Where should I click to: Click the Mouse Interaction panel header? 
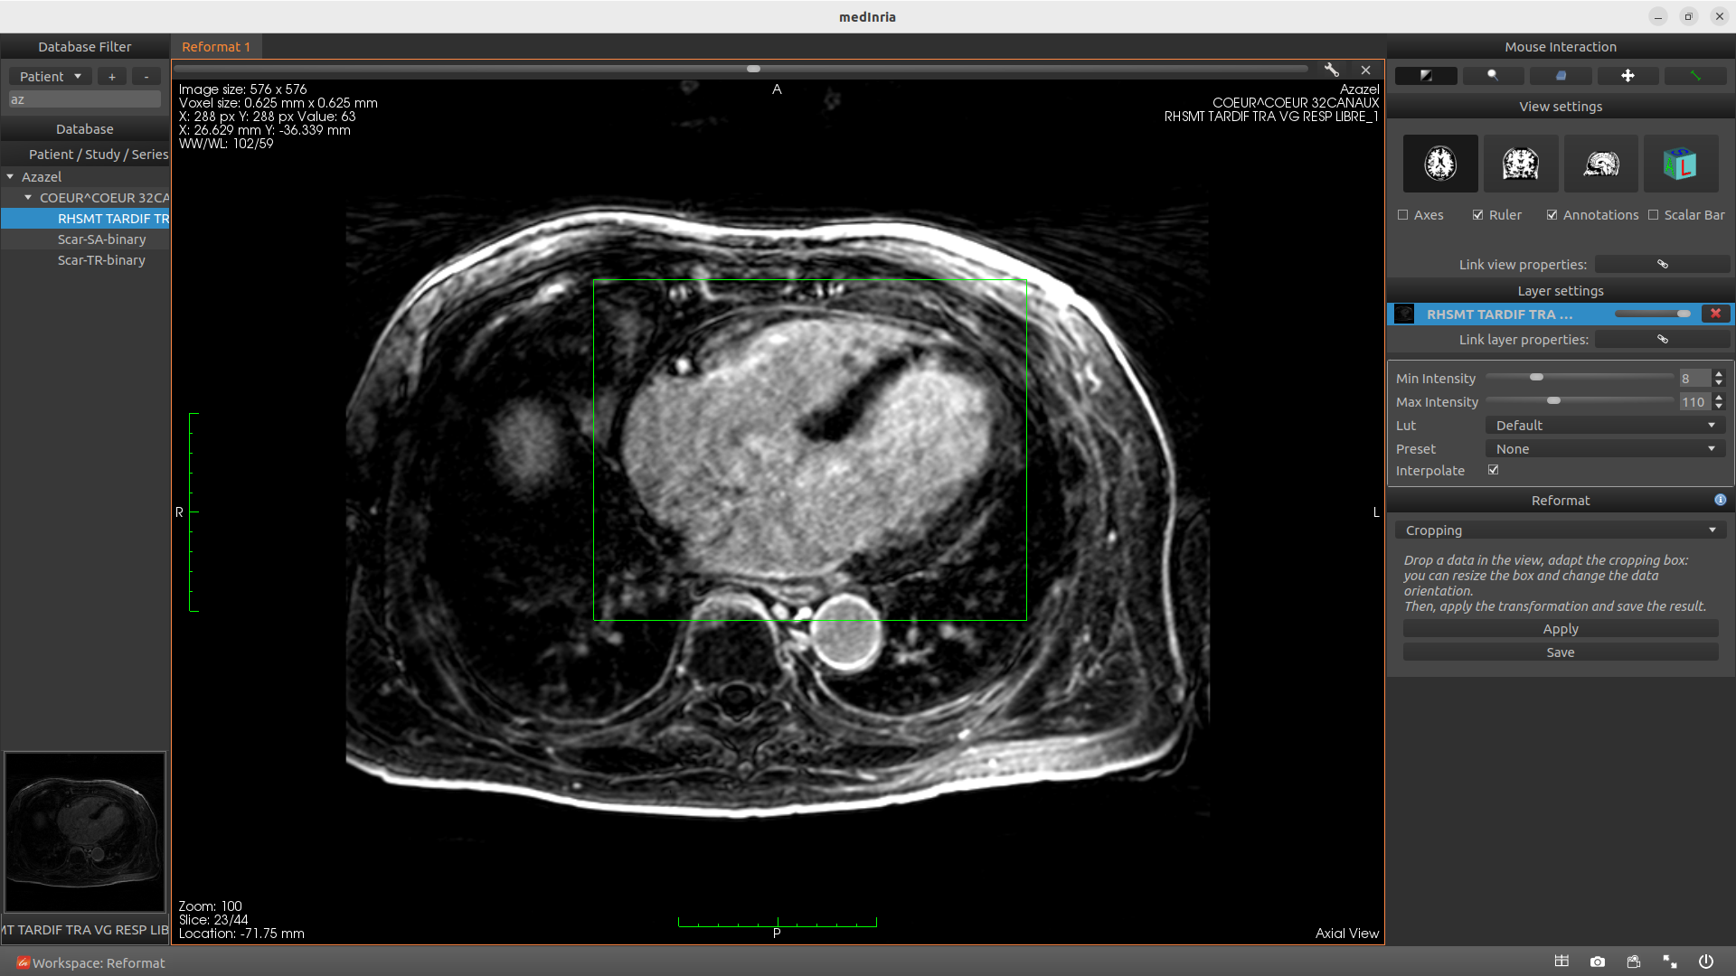pyautogui.click(x=1560, y=47)
